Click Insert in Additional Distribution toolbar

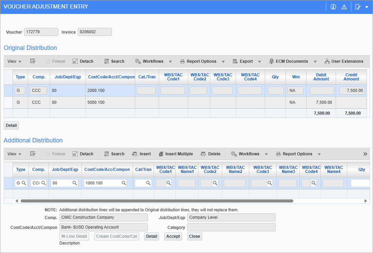tap(141, 154)
